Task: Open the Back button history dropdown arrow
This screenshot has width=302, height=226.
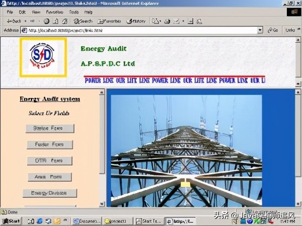Action: pyautogui.click(x=26, y=21)
